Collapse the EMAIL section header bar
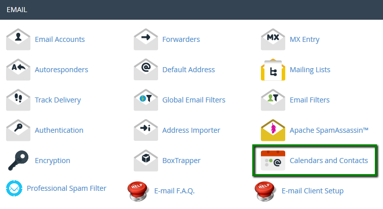This screenshot has height=209, width=383. tap(191, 10)
